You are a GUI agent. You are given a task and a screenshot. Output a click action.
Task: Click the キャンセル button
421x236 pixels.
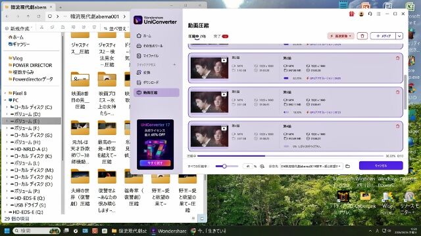381,166
